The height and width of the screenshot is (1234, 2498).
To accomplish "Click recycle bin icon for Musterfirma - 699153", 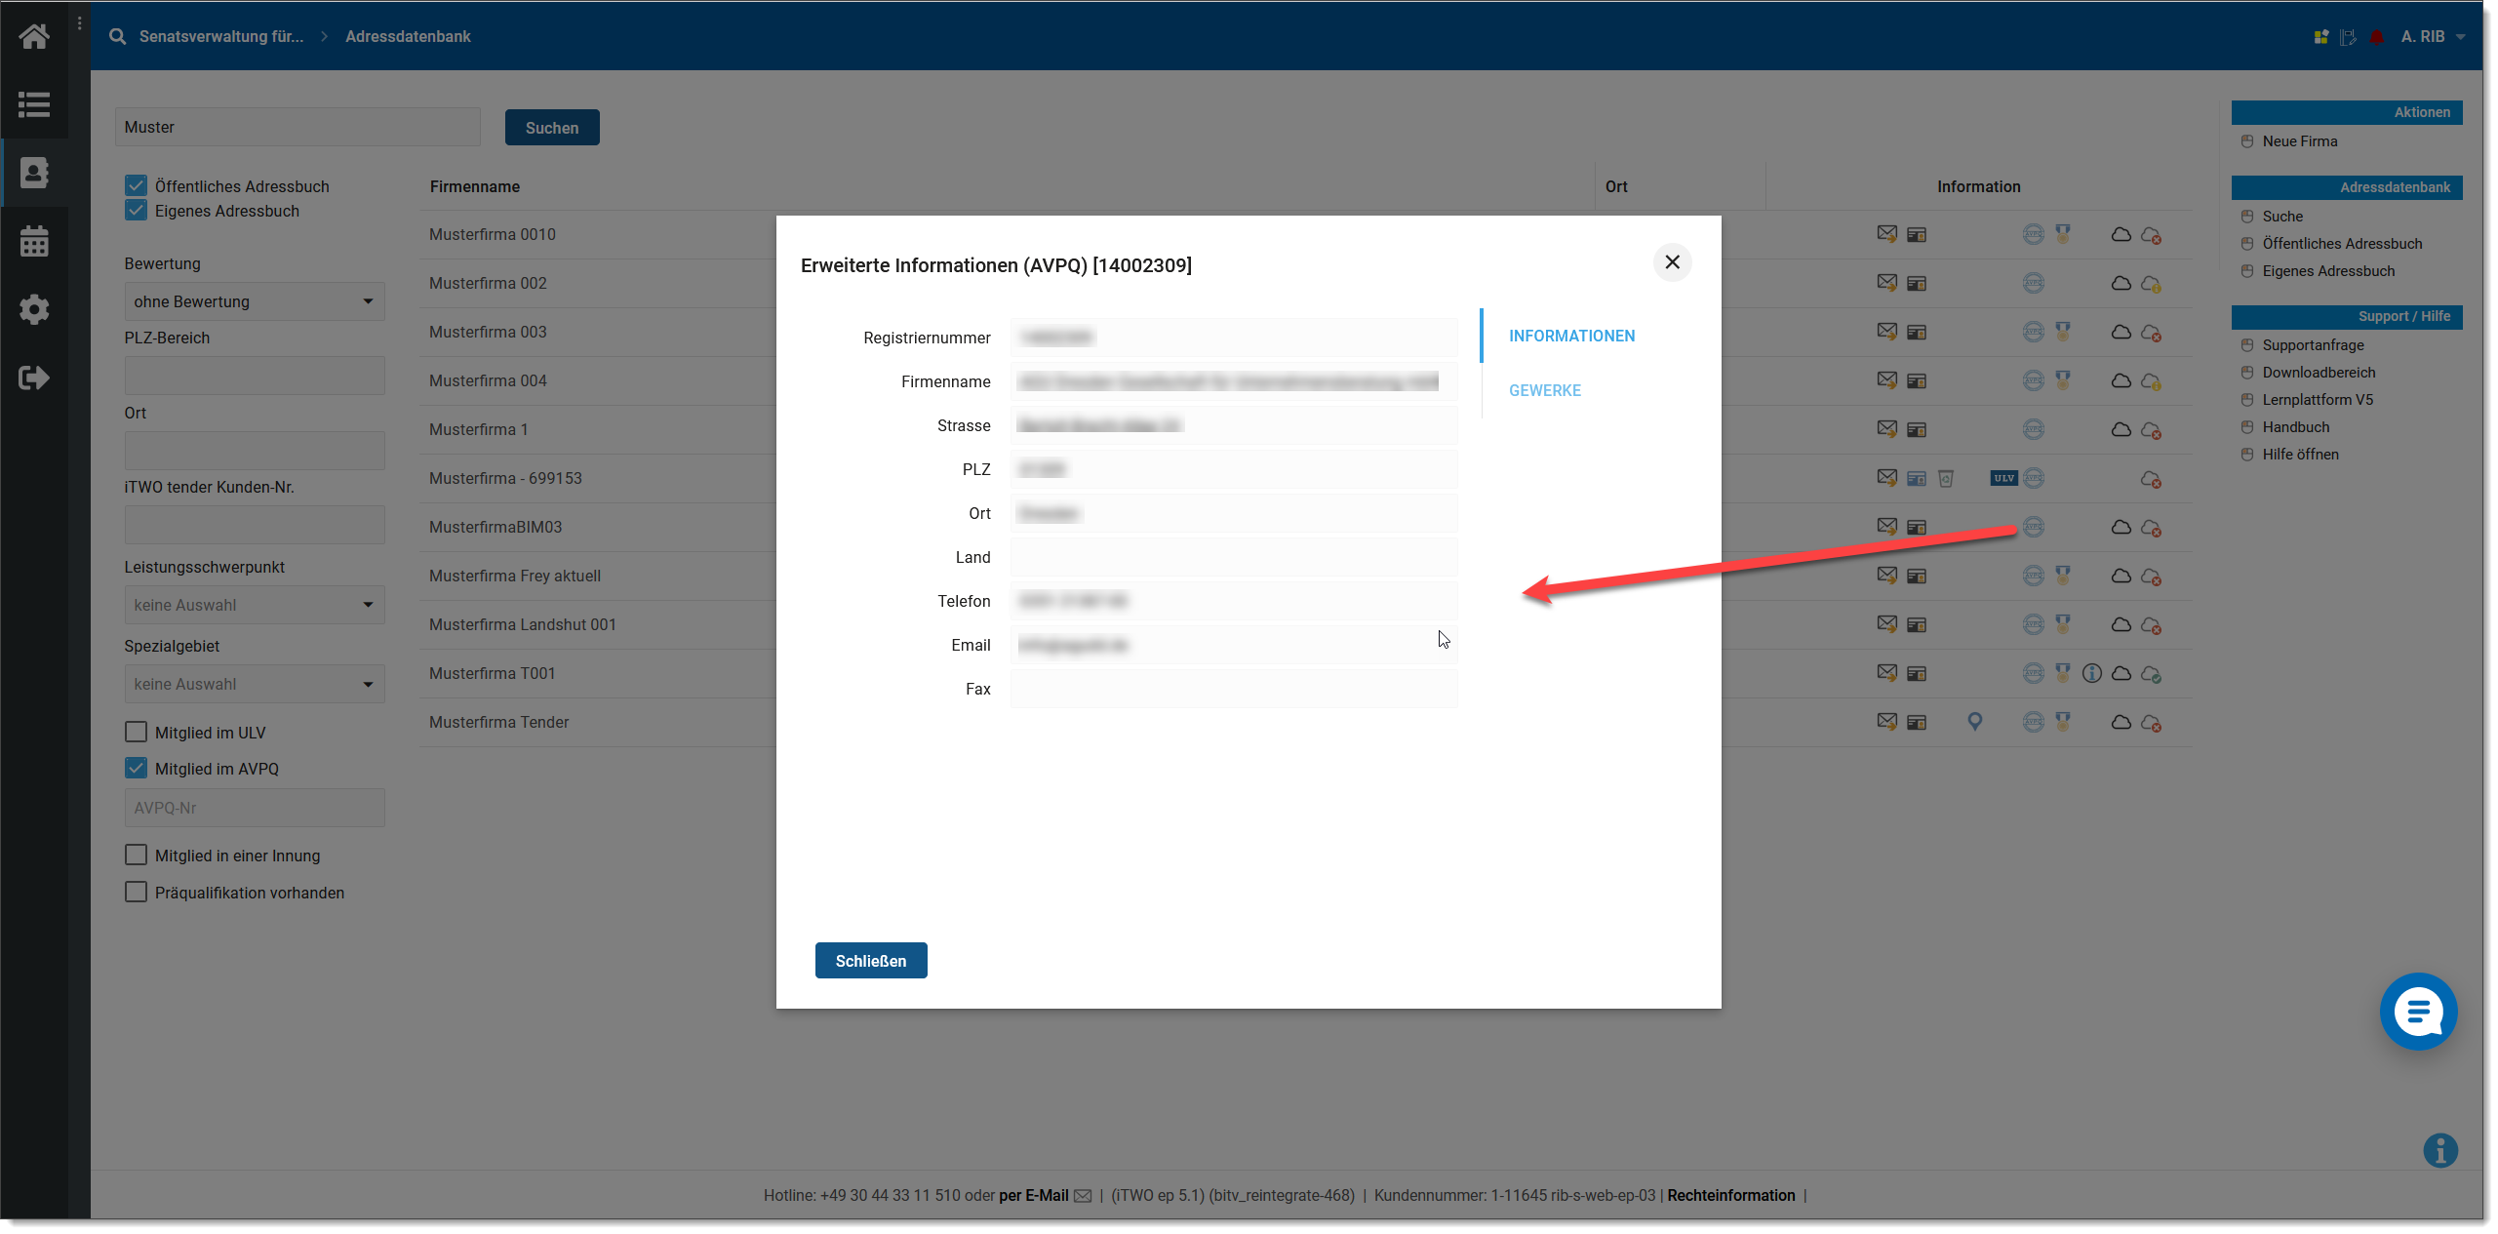I will [x=1946, y=478].
